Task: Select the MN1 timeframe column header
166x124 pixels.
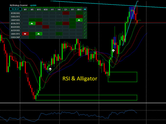Action: coord(79,9)
